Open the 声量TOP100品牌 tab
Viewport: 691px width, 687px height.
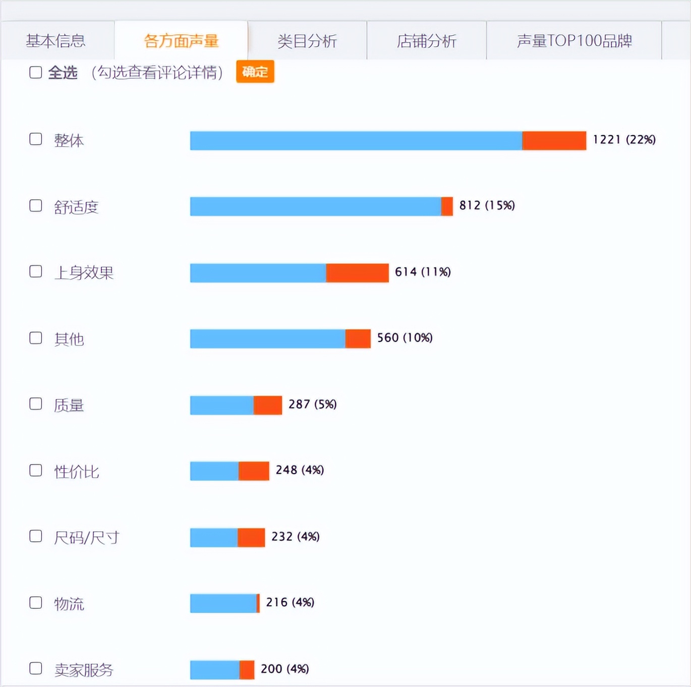575,41
